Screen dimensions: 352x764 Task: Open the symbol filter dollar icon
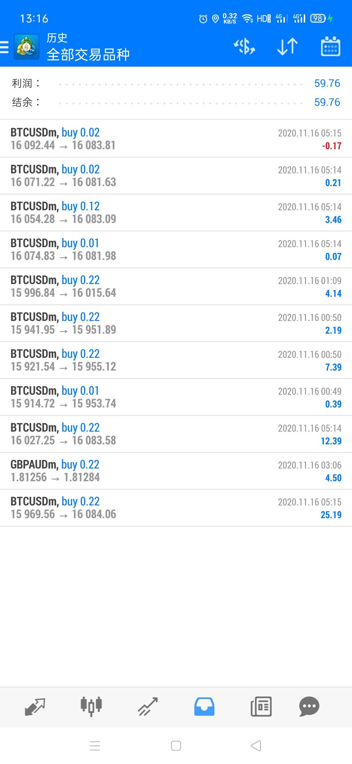click(x=244, y=46)
